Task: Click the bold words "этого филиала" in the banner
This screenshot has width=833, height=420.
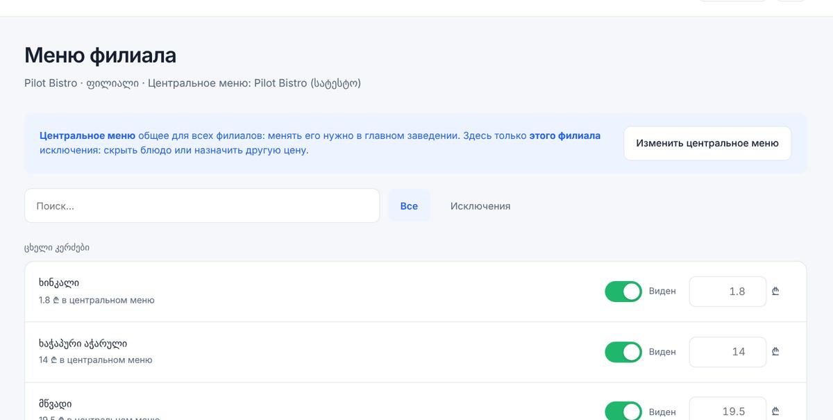Action: coord(565,135)
